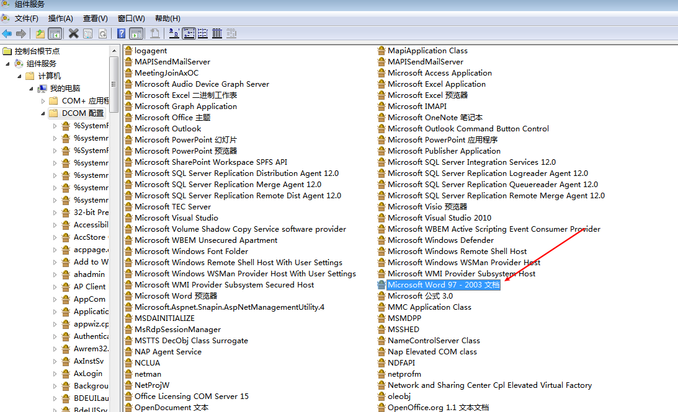Collapse the 我的电脑 tree node
The image size is (678, 412).
point(32,89)
